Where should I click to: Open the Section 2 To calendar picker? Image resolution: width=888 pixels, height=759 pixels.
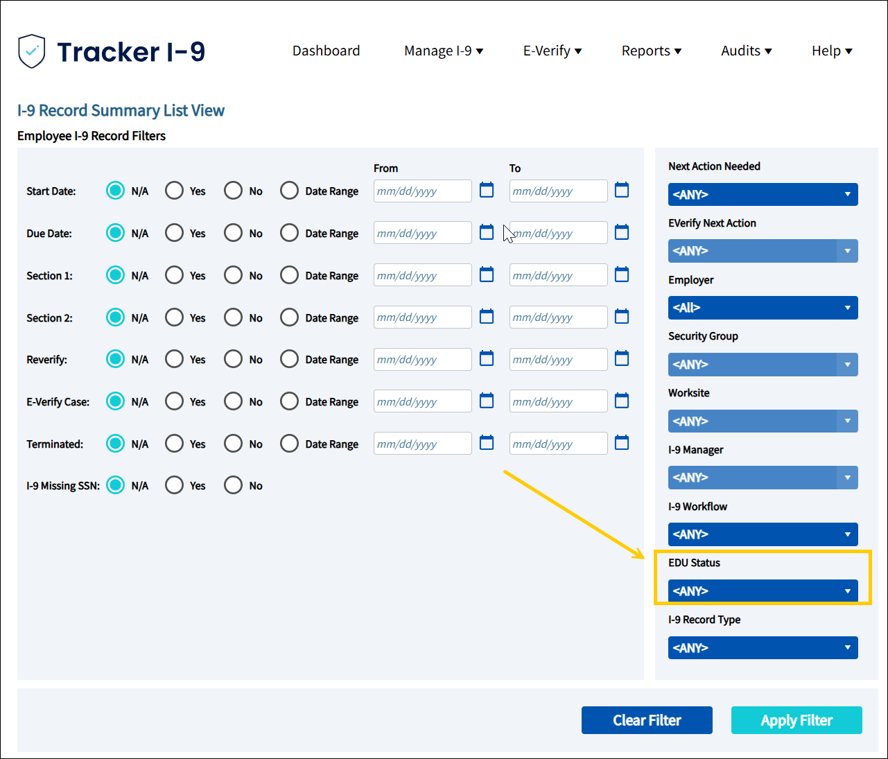pos(622,317)
